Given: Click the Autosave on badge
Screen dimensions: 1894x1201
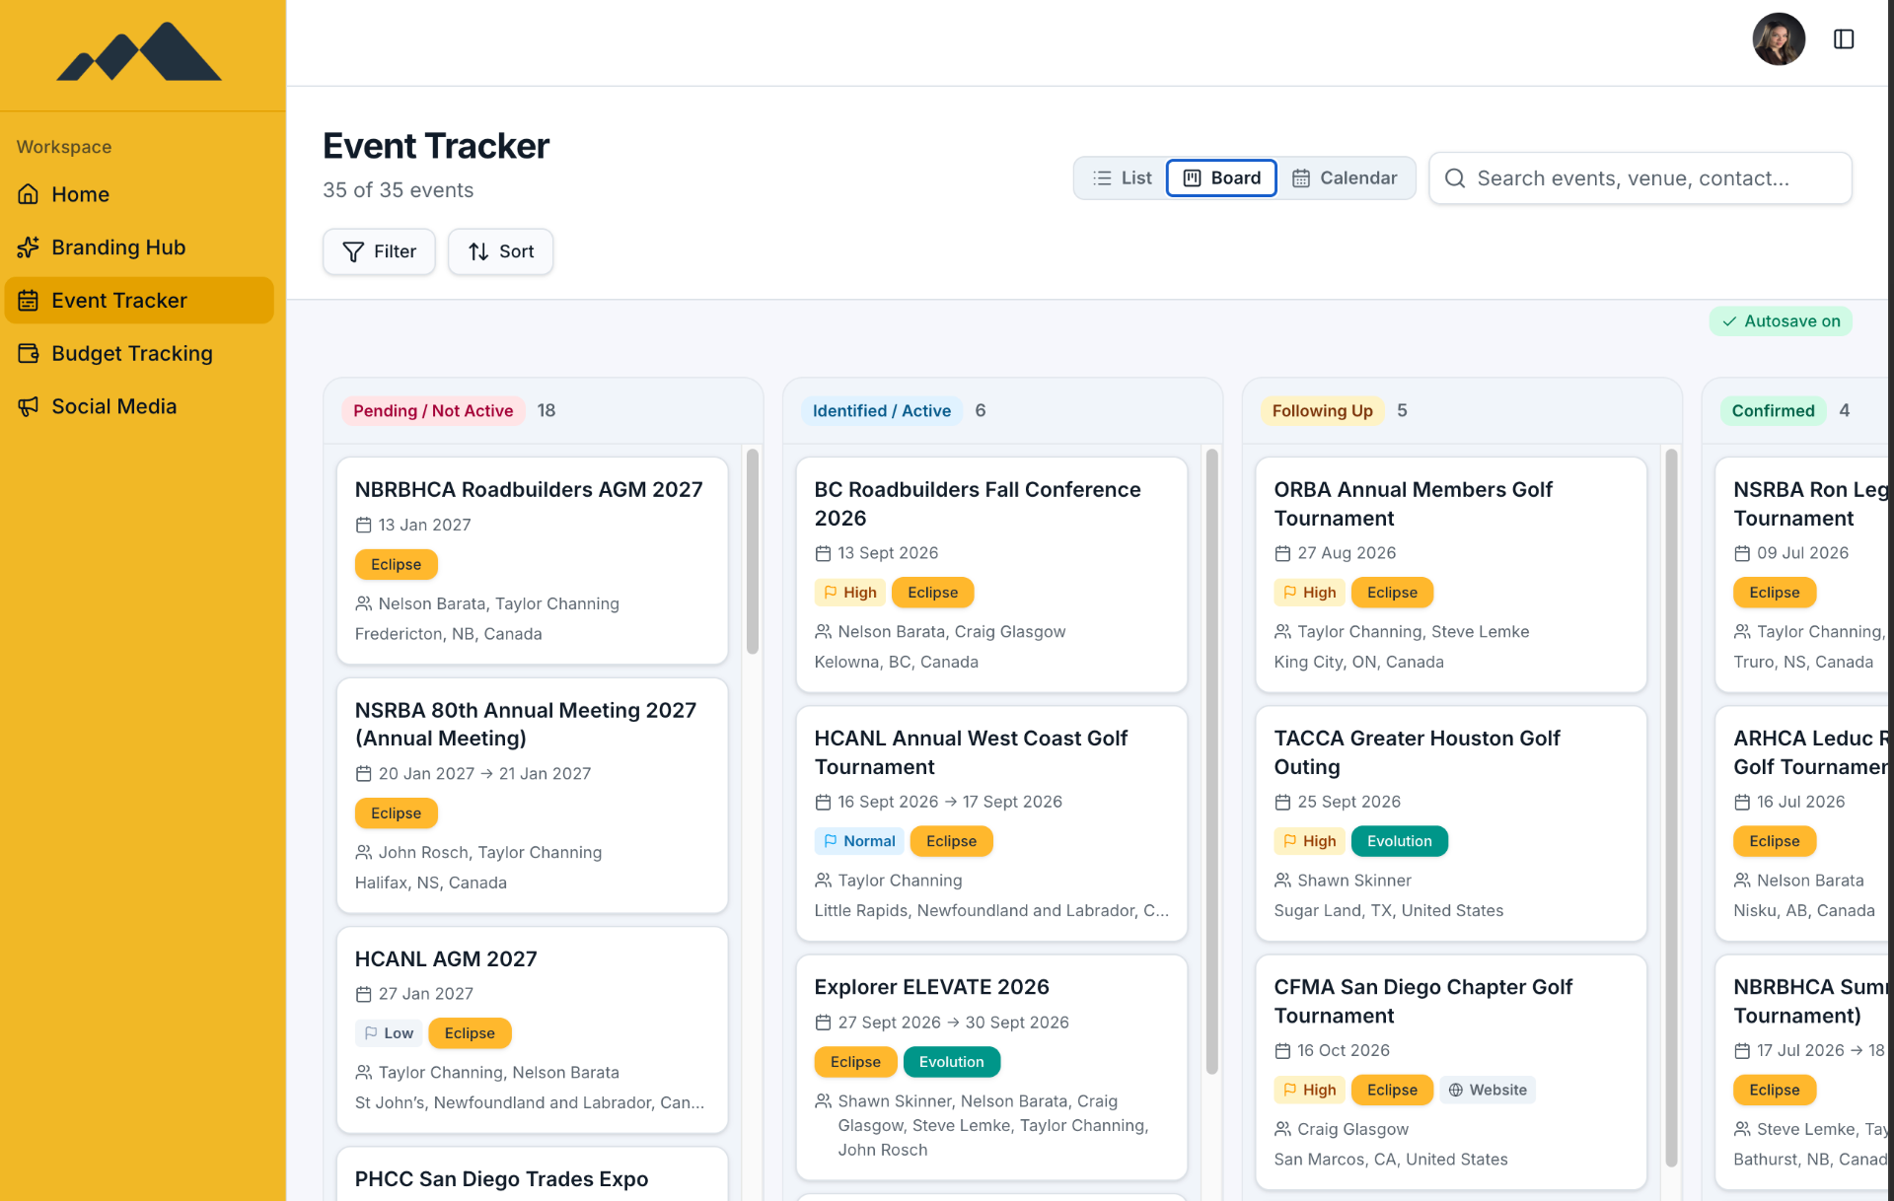Looking at the screenshot, I should 1781,321.
